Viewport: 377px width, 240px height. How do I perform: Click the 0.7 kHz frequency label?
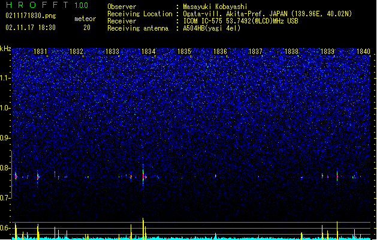5,198
